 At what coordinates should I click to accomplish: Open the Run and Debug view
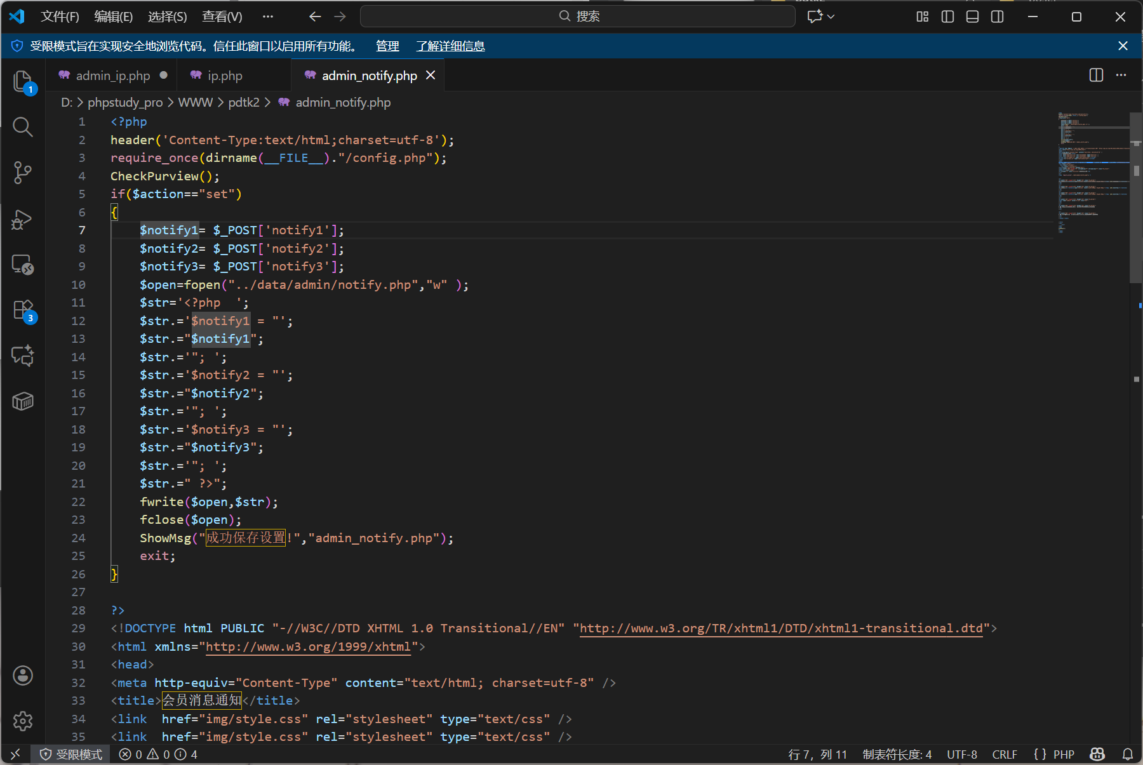[x=23, y=219]
